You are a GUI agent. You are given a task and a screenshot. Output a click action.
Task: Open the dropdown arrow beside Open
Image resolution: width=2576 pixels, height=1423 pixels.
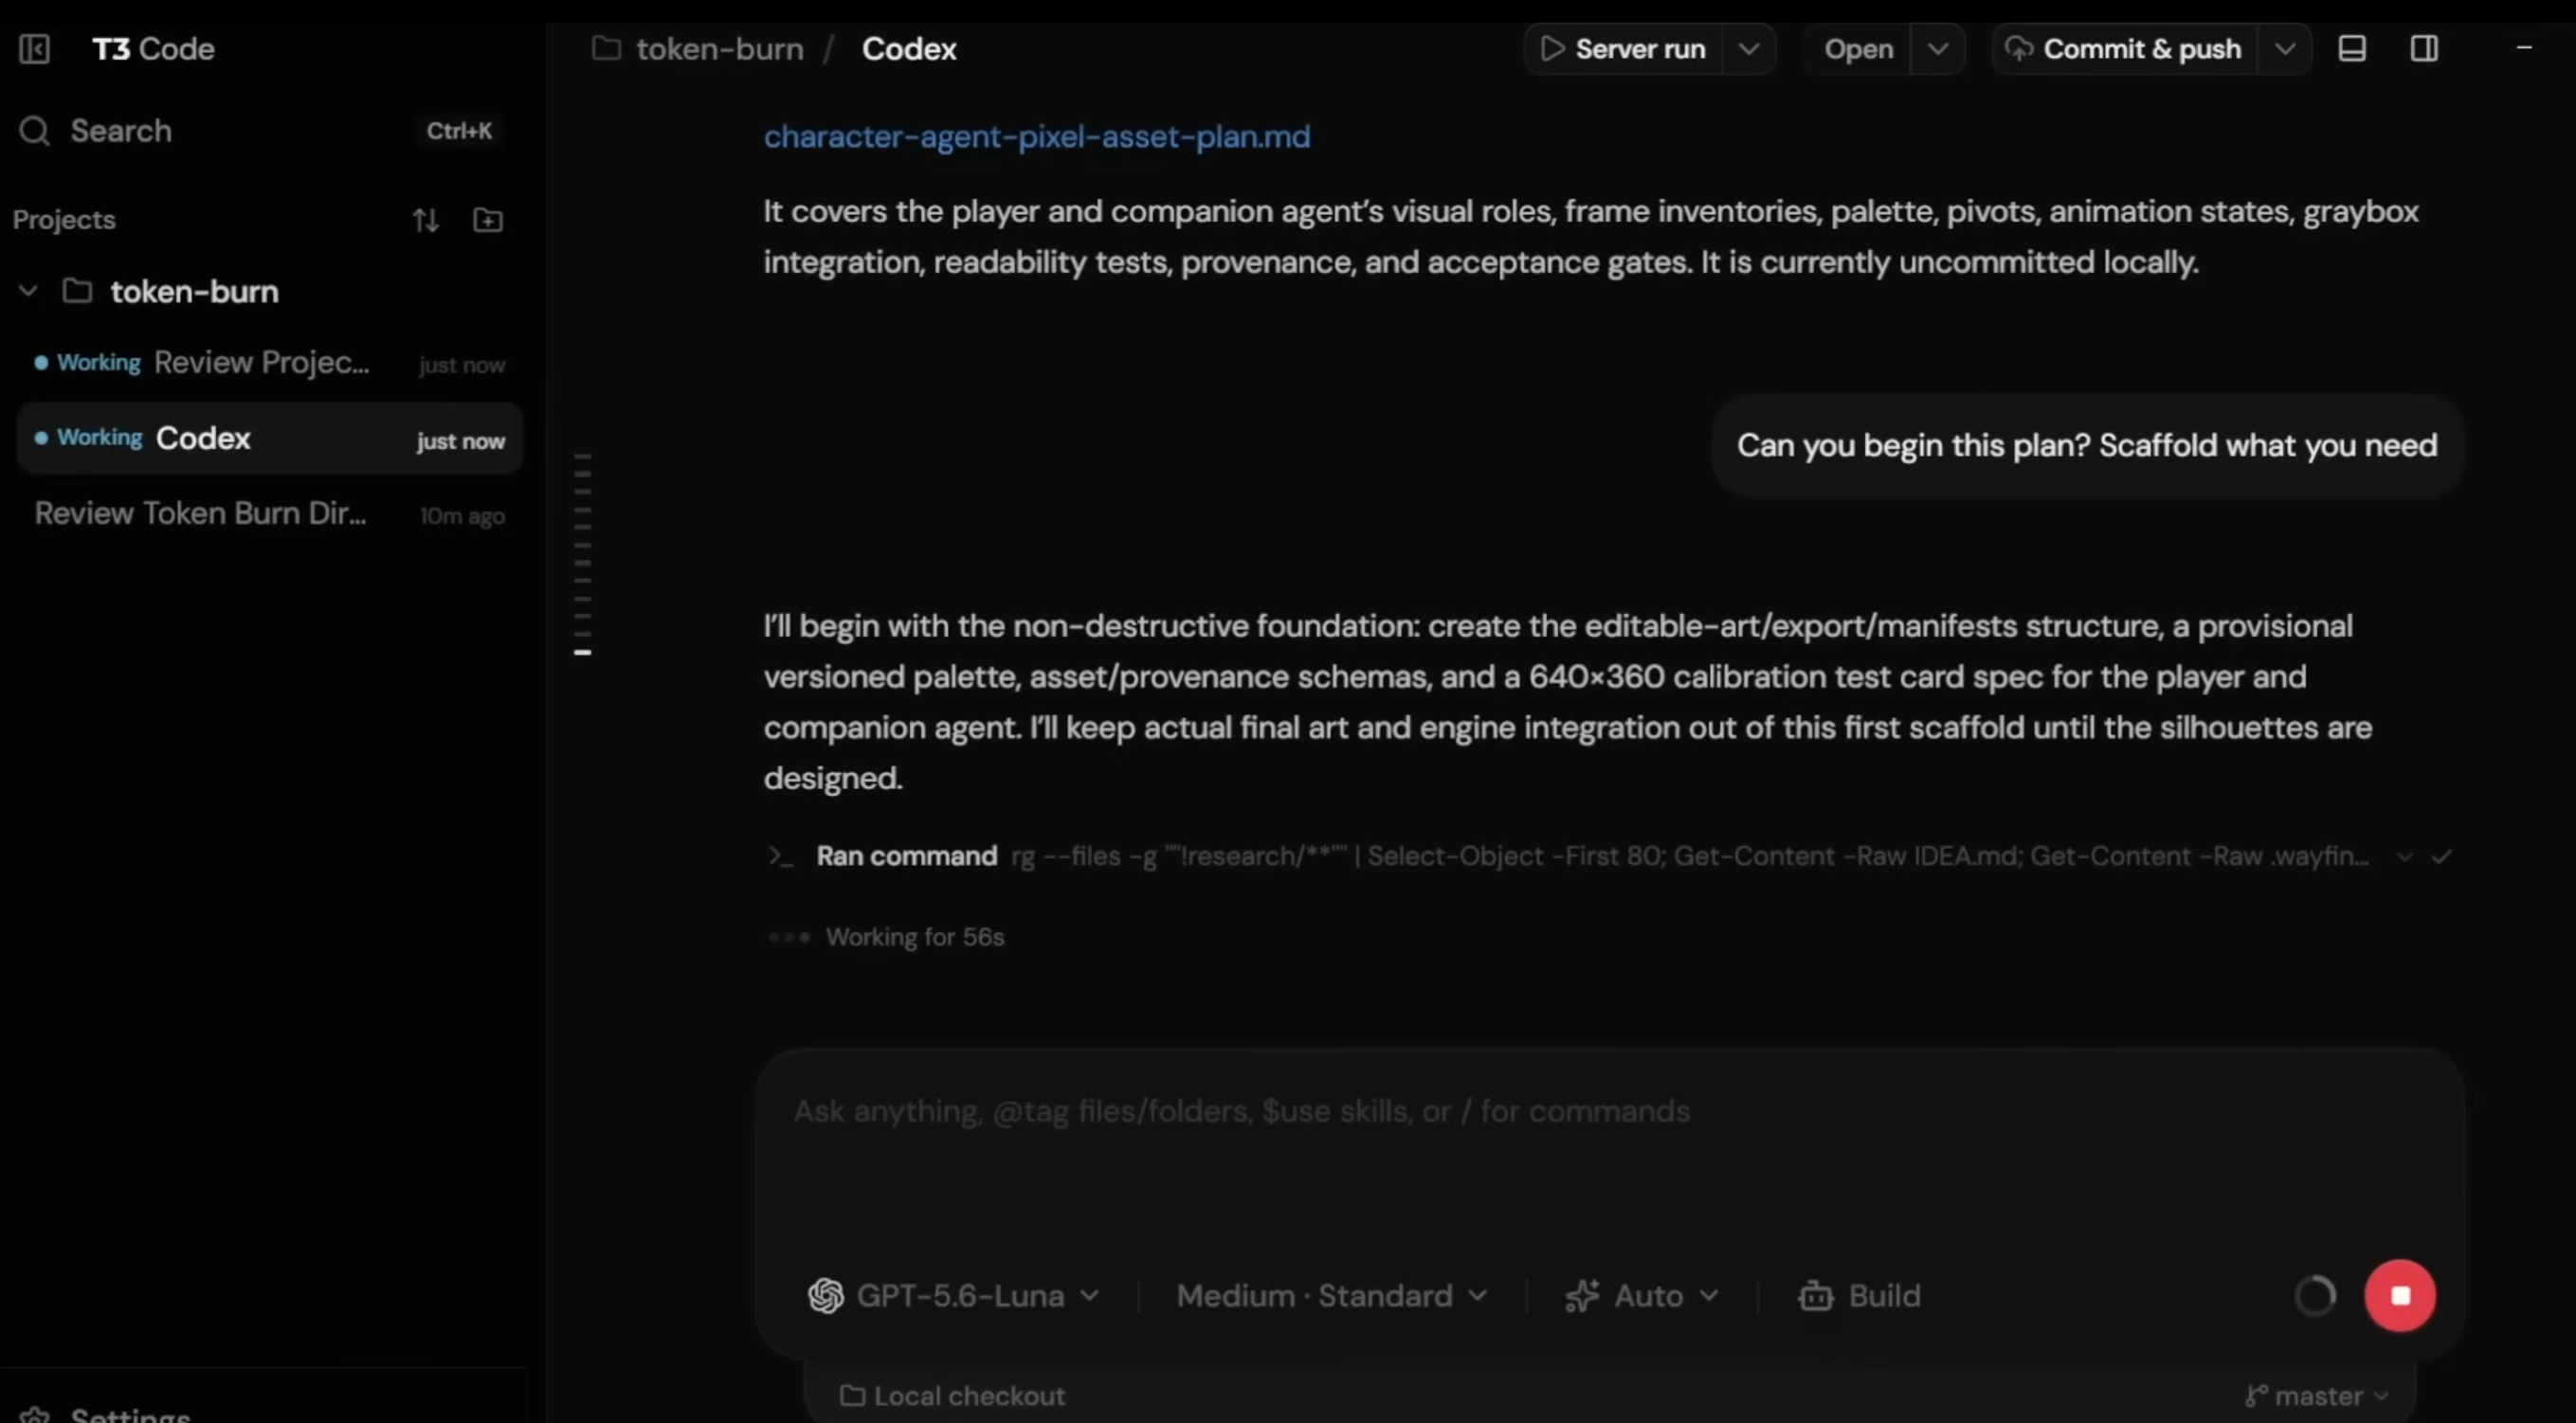(1937, 49)
